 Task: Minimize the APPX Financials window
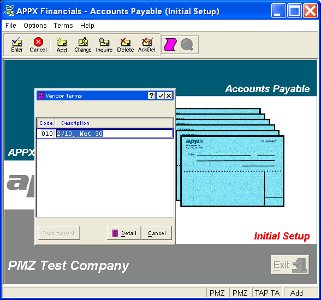point(278,10)
